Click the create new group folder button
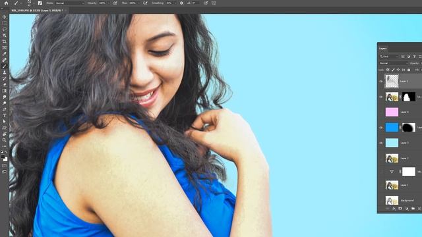Image resolution: width=422 pixels, height=237 pixels. (x=413, y=209)
